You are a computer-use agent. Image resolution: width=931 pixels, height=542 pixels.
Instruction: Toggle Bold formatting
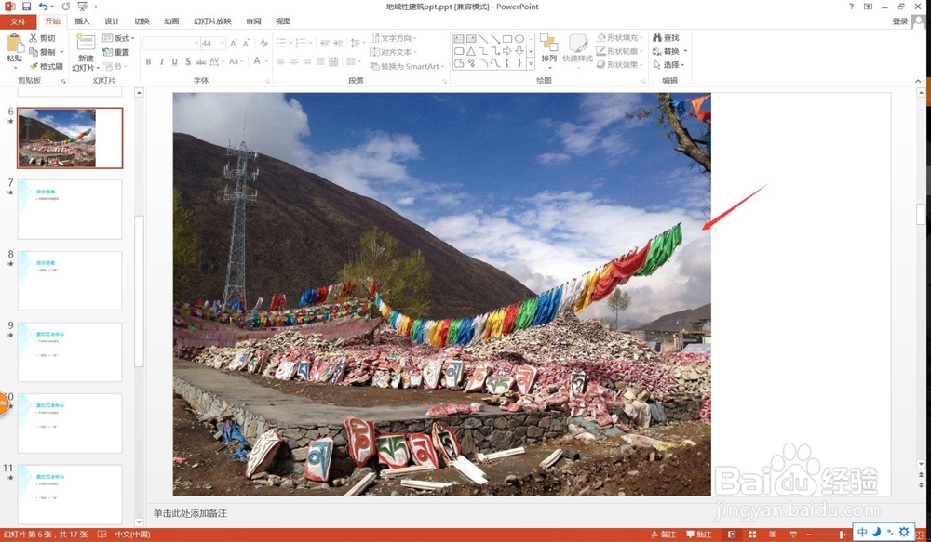[148, 61]
